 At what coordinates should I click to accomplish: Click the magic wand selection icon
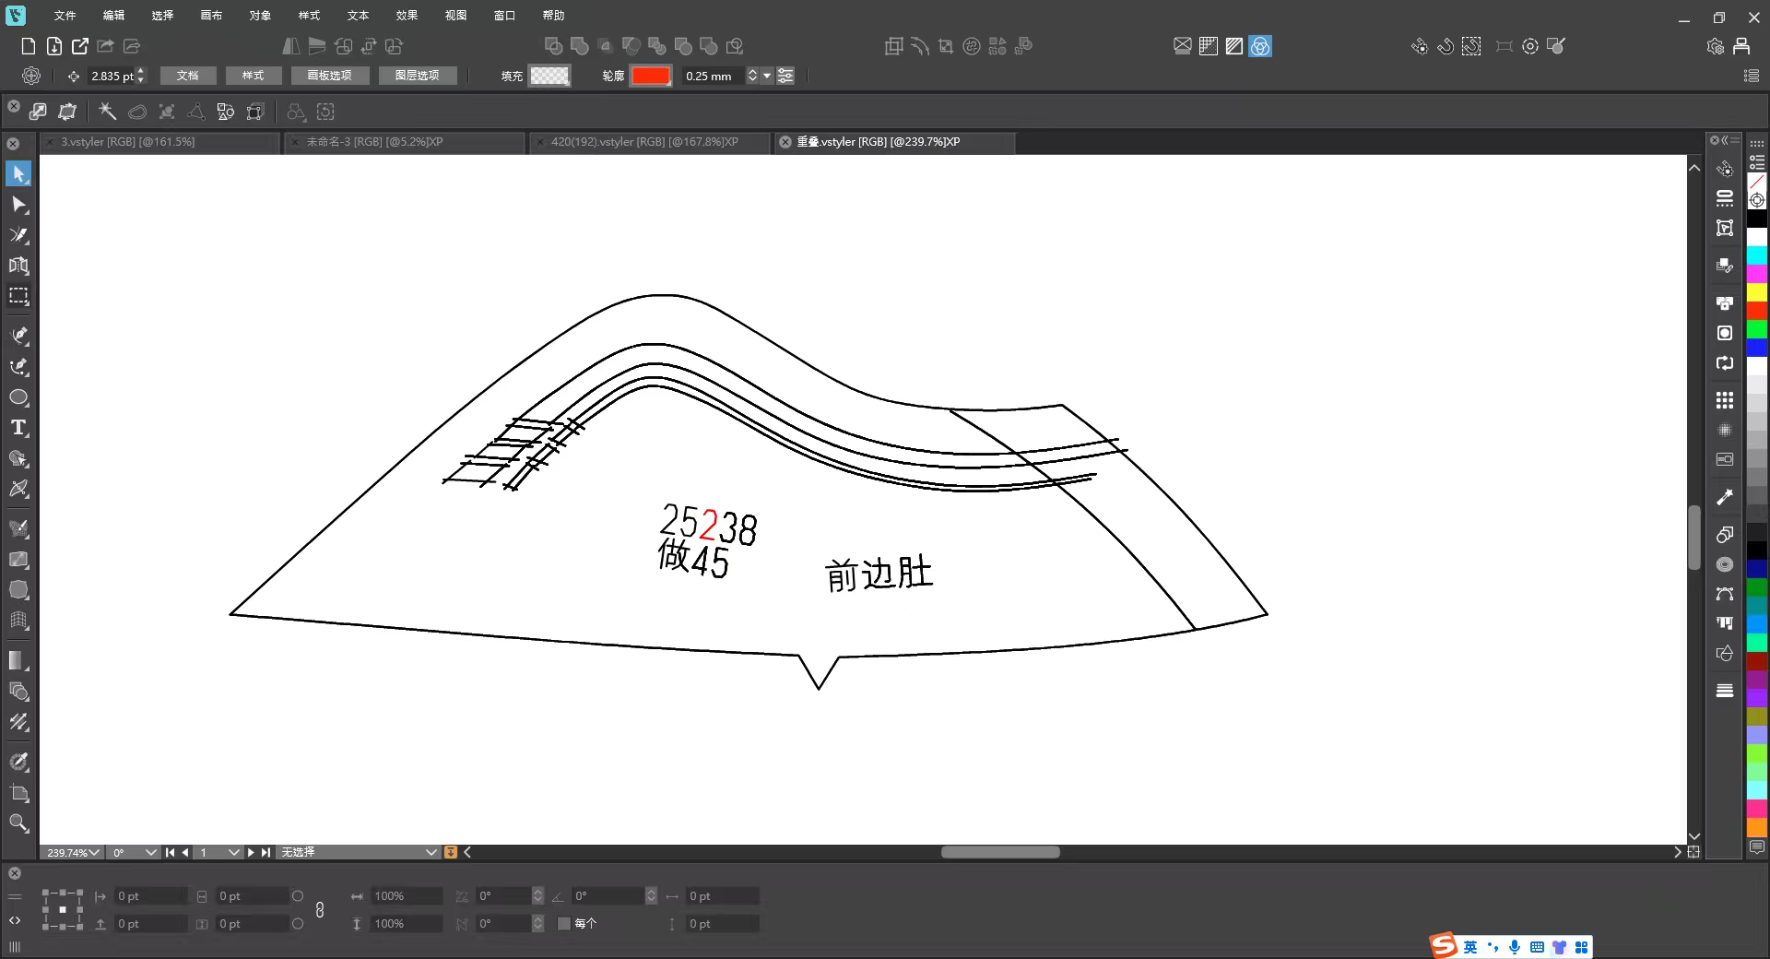[x=107, y=112]
